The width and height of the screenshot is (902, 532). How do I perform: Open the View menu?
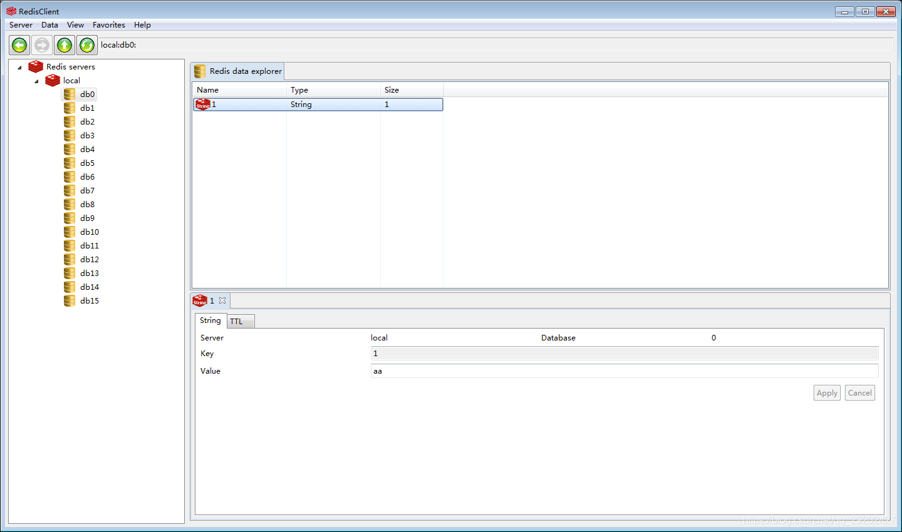[75, 25]
